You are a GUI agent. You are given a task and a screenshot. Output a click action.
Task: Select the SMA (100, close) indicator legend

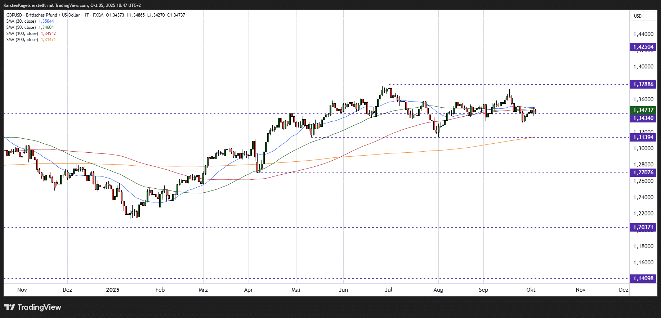point(22,33)
